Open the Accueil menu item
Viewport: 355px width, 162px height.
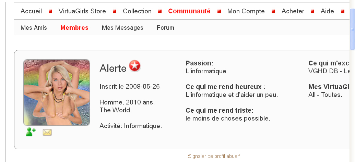[31, 11]
